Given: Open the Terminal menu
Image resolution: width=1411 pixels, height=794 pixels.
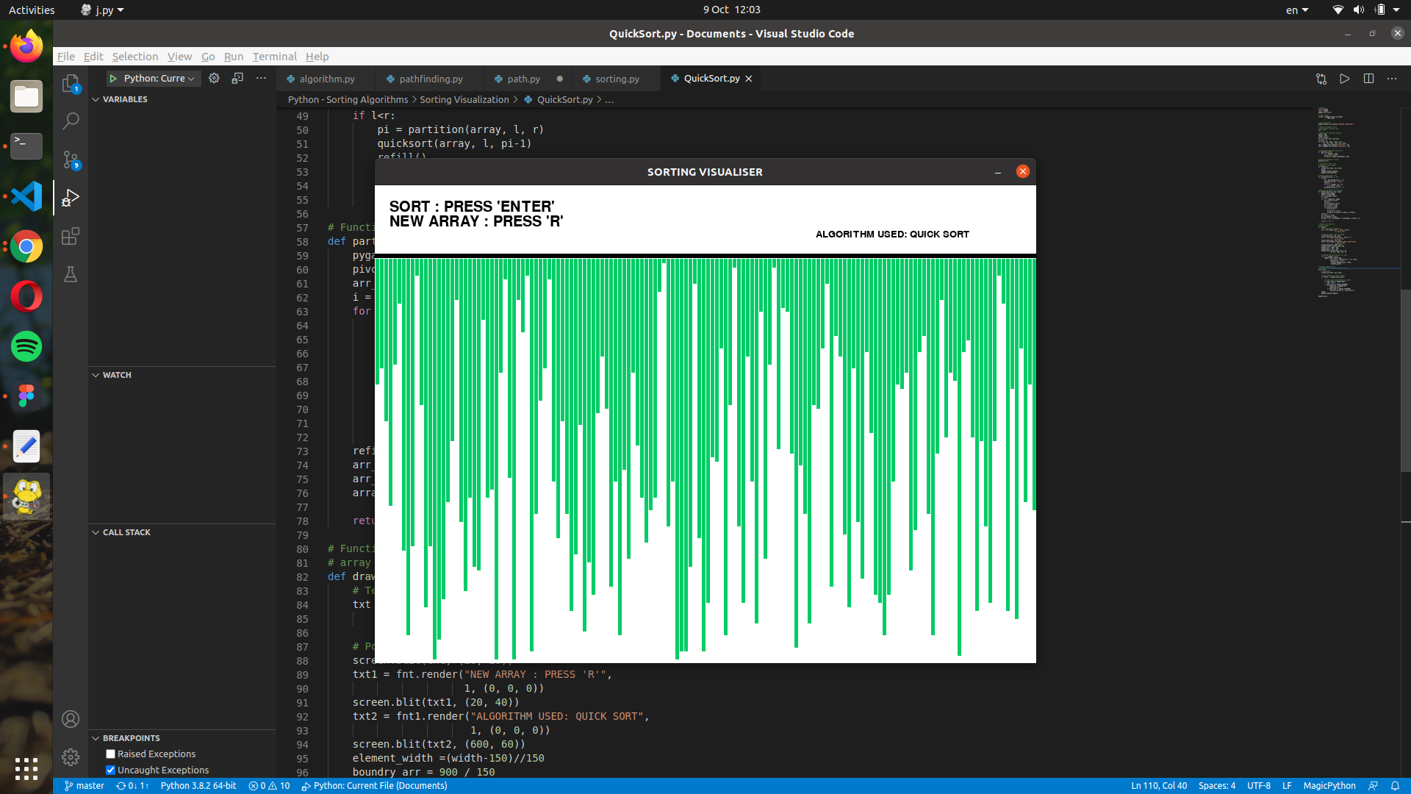Looking at the screenshot, I should tap(274, 57).
